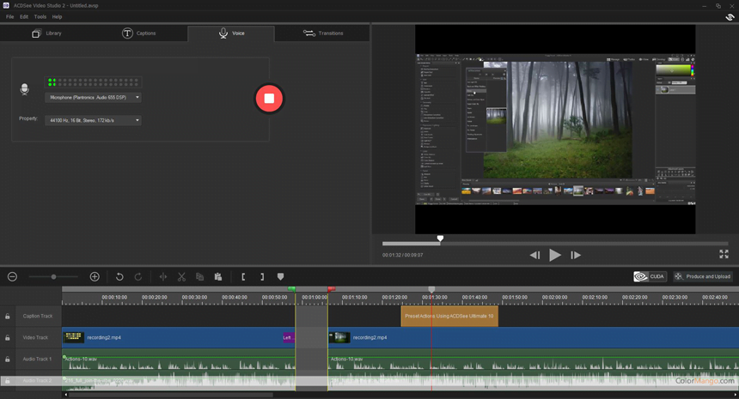
Task: Switch to the Captions tab
Action: coord(139,33)
